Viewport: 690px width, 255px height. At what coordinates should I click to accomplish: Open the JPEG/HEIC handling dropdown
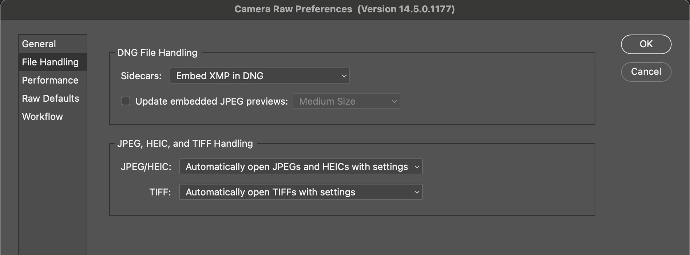(x=301, y=167)
